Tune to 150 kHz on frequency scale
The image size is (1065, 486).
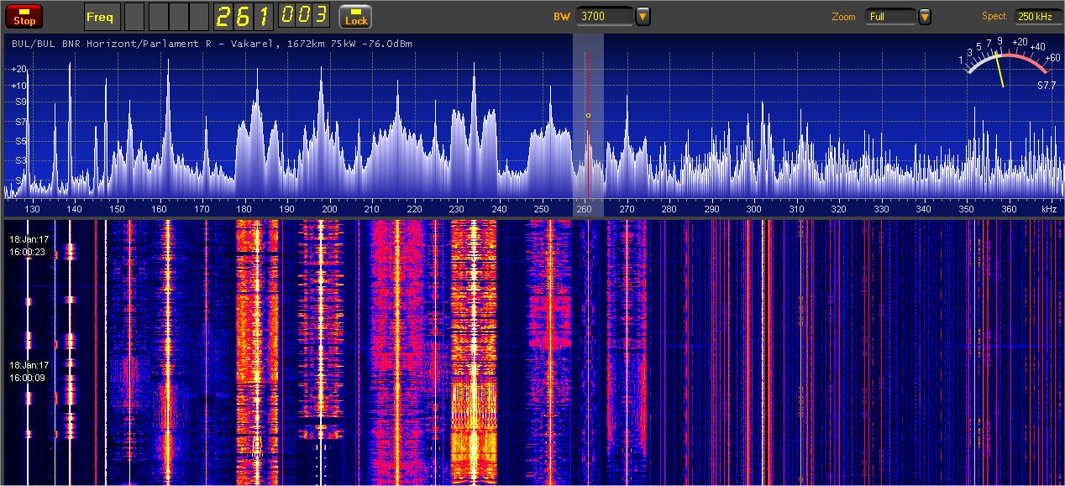point(117,209)
